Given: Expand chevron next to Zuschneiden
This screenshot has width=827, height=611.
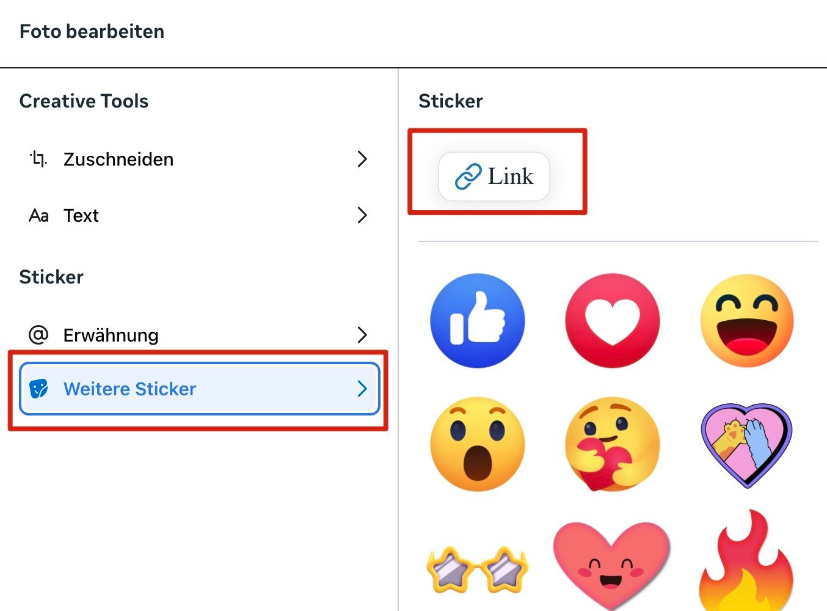Looking at the screenshot, I should 362,159.
